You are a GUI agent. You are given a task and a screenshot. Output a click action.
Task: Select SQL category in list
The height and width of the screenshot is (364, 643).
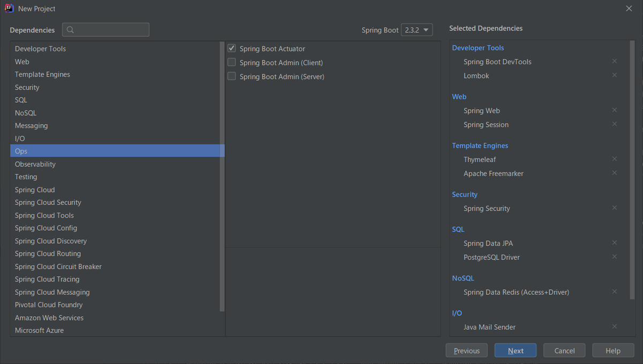coord(115,100)
